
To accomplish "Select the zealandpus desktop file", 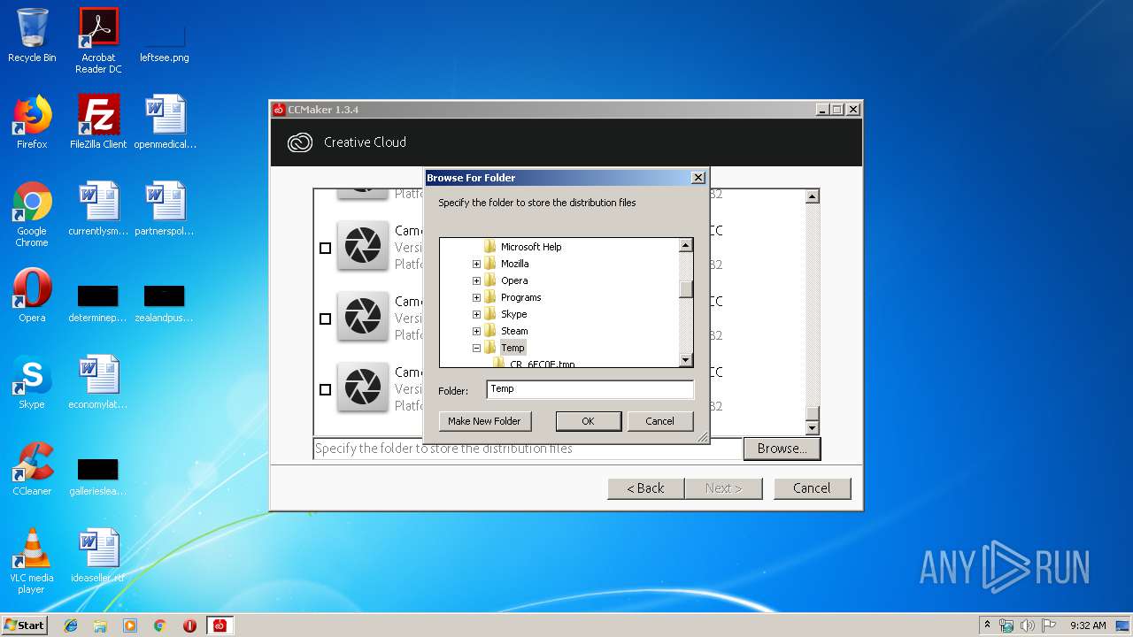I will 165,303.
